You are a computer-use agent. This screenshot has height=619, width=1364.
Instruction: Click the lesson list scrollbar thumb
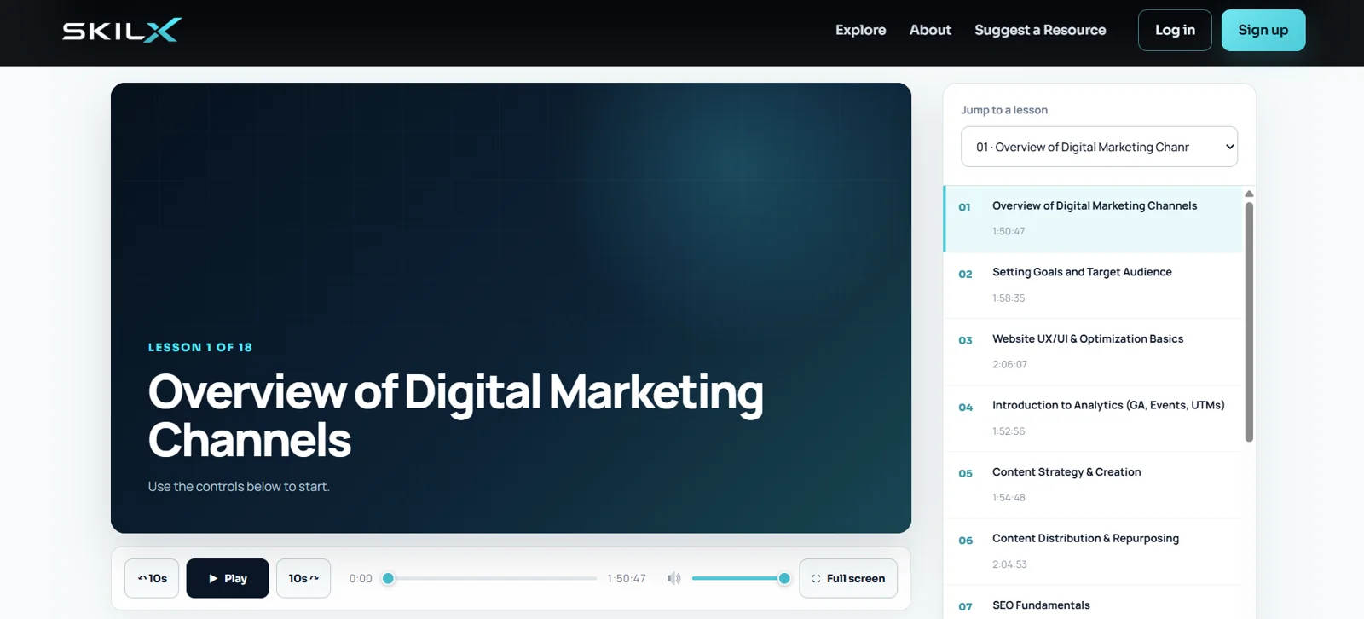point(1249,321)
